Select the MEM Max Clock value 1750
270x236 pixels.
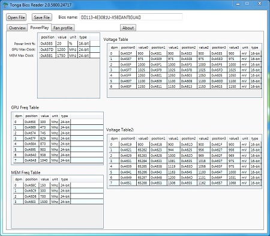[62, 56]
